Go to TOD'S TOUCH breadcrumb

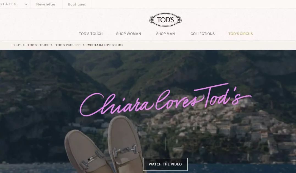[38, 45]
